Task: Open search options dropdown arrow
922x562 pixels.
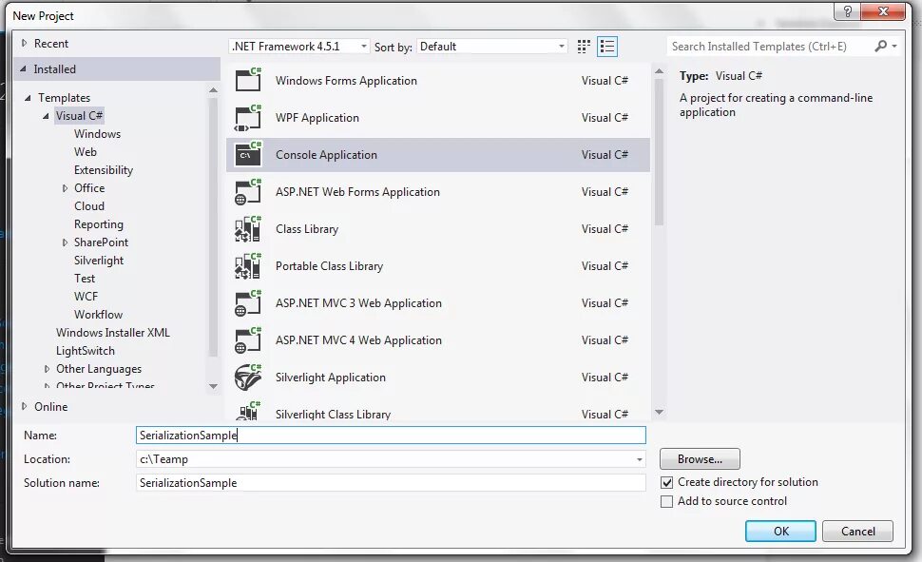Action: (x=894, y=46)
